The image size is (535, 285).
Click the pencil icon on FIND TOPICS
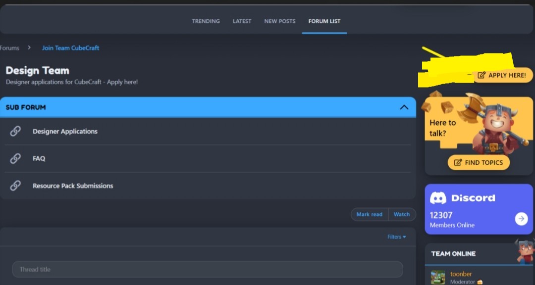pyautogui.click(x=458, y=163)
